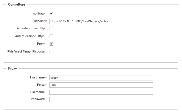Enable the Autenticazione Http checkbox
This screenshot has width=182, height=112.
pos(51,28)
